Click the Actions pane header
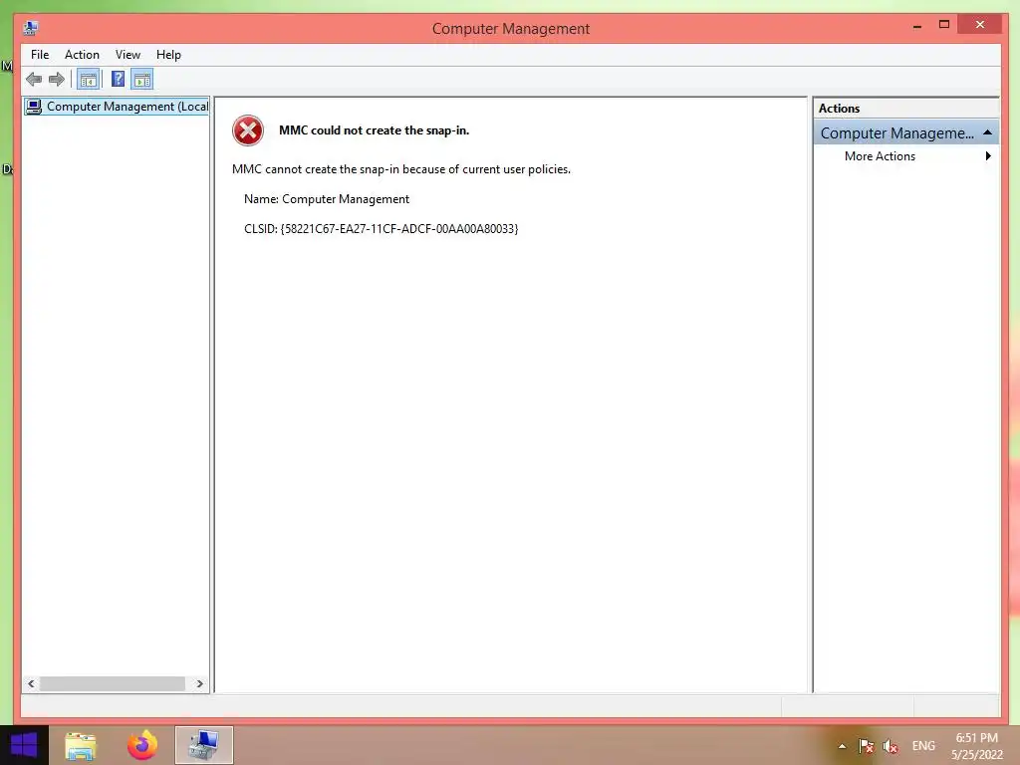The height and width of the screenshot is (765, 1020). pyautogui.click(x=905, y=108)
